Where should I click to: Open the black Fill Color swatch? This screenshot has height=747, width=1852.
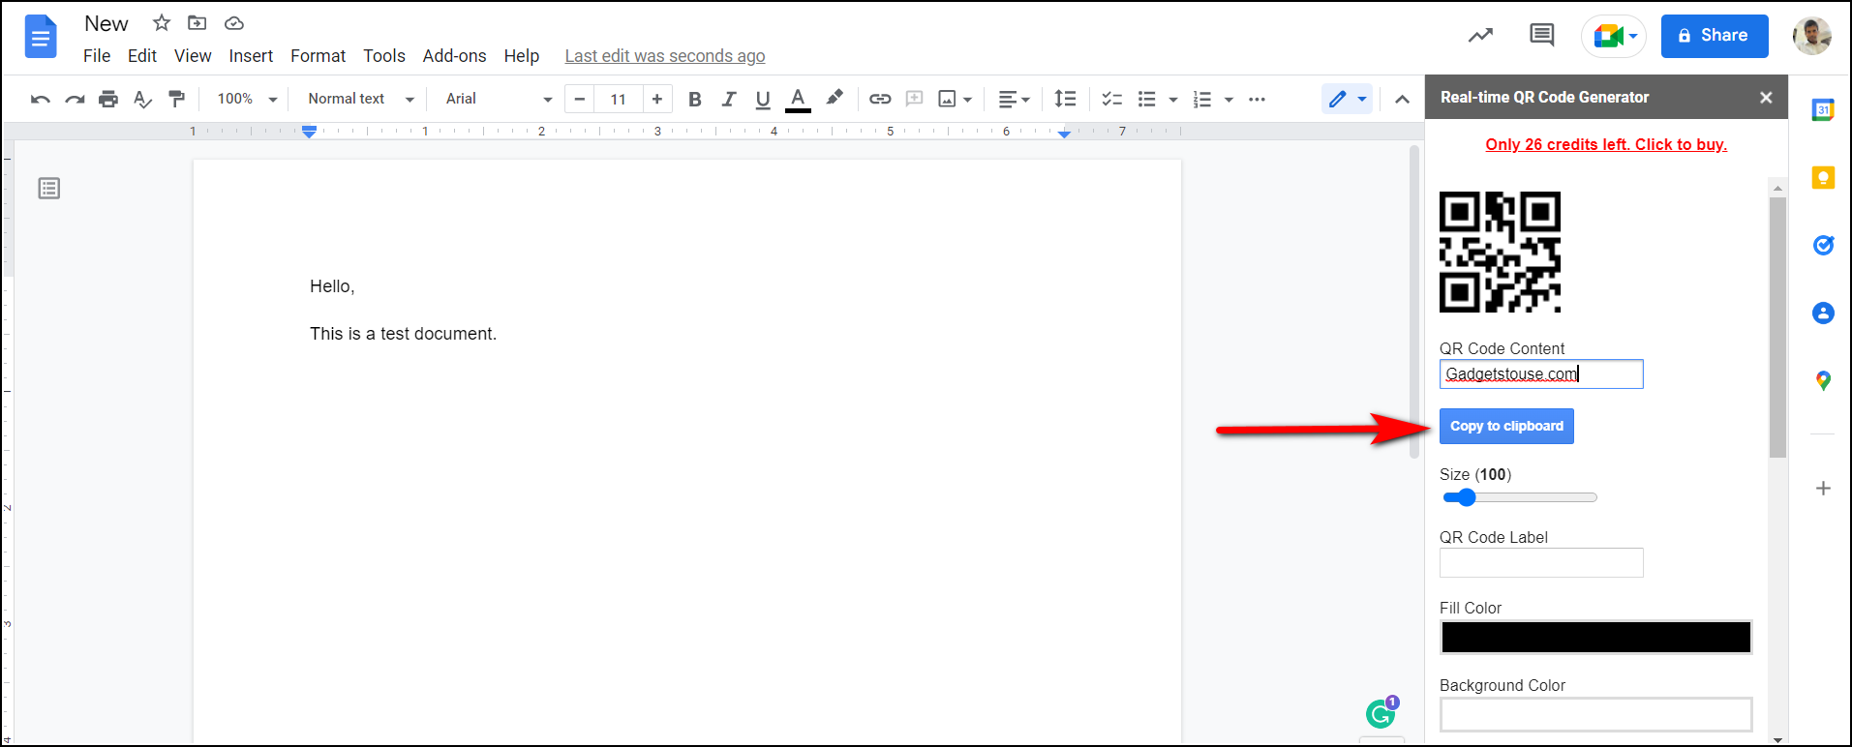[1595, 637]
